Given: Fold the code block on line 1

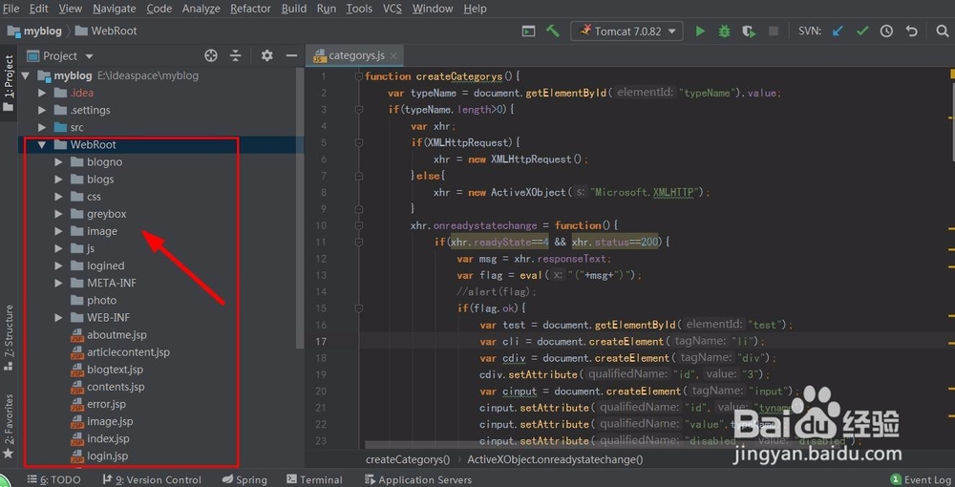Looking at the screenshot, I should (x=359, y=76).
